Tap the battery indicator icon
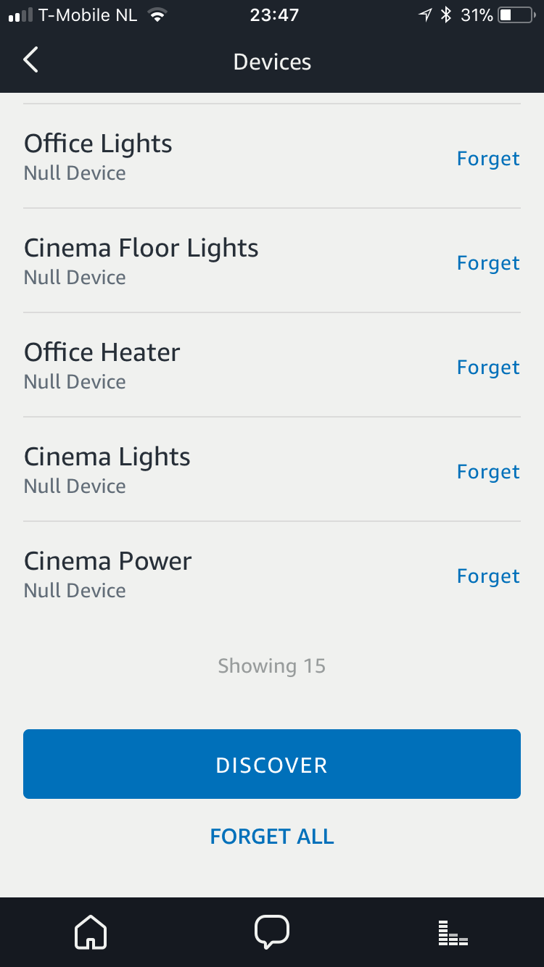544x967 pixels. point(516,15)
